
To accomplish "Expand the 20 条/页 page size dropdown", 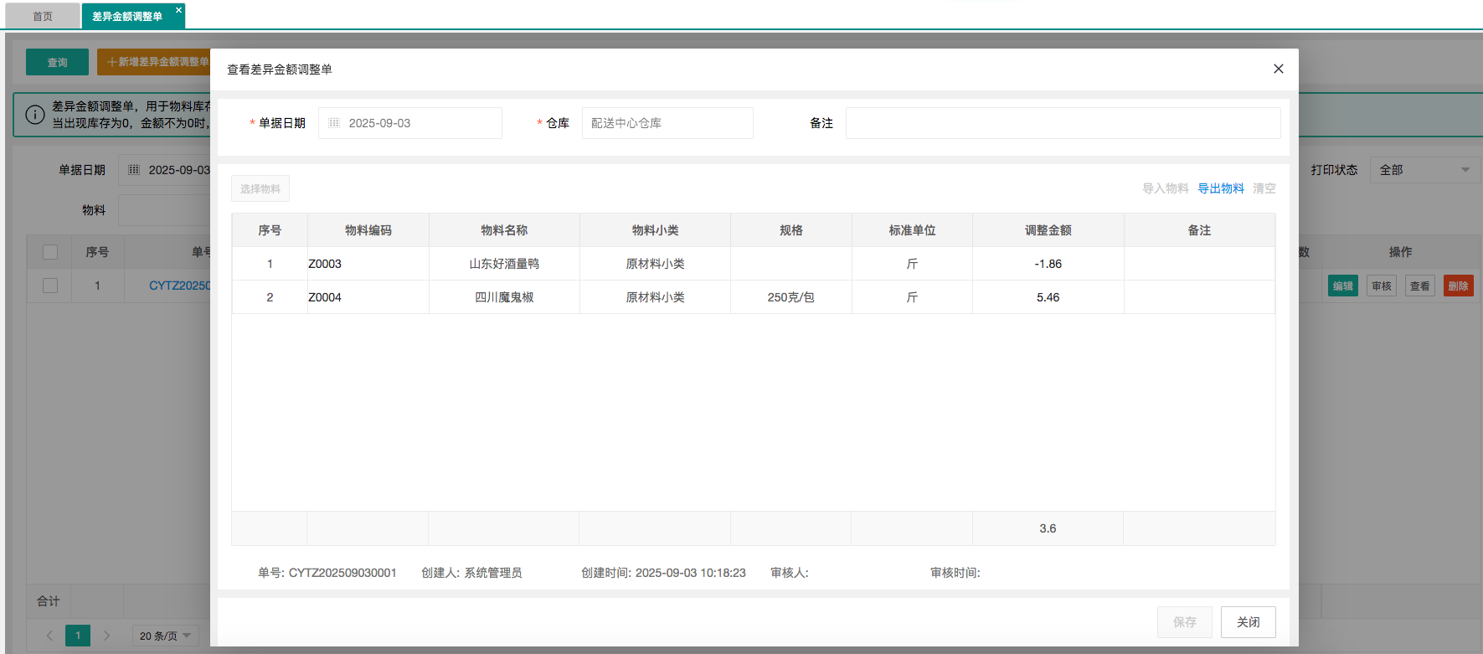I will (x=165, y=636).
